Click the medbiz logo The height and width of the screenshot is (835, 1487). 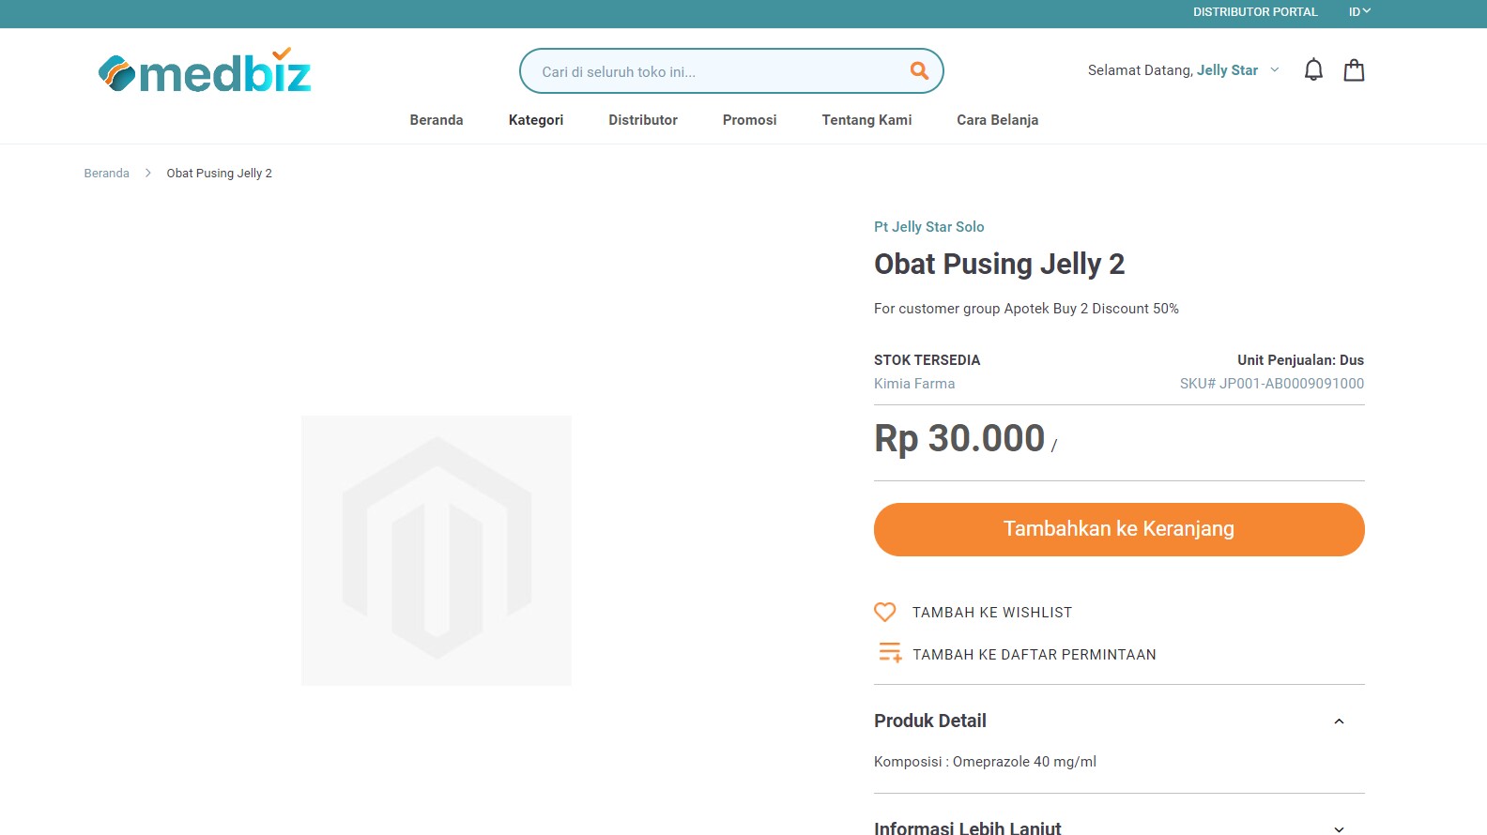(x=203, y=69)
